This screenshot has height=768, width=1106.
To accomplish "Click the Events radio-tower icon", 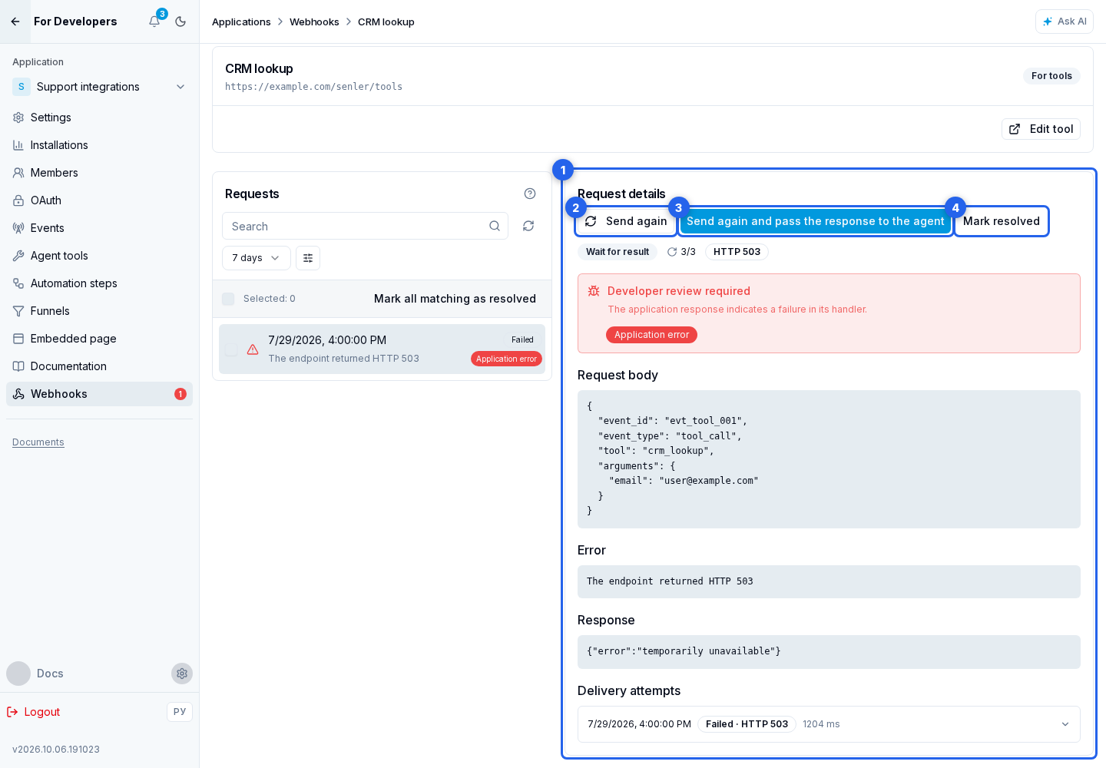I will tap(18, 228).
